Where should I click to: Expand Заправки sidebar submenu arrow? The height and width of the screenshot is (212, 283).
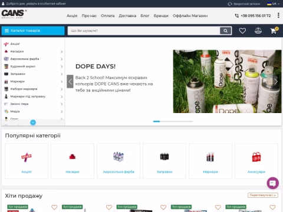(x=61, y=74)
